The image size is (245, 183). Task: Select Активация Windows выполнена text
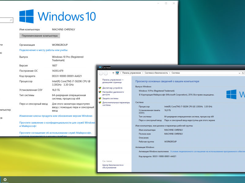(154, 151)
